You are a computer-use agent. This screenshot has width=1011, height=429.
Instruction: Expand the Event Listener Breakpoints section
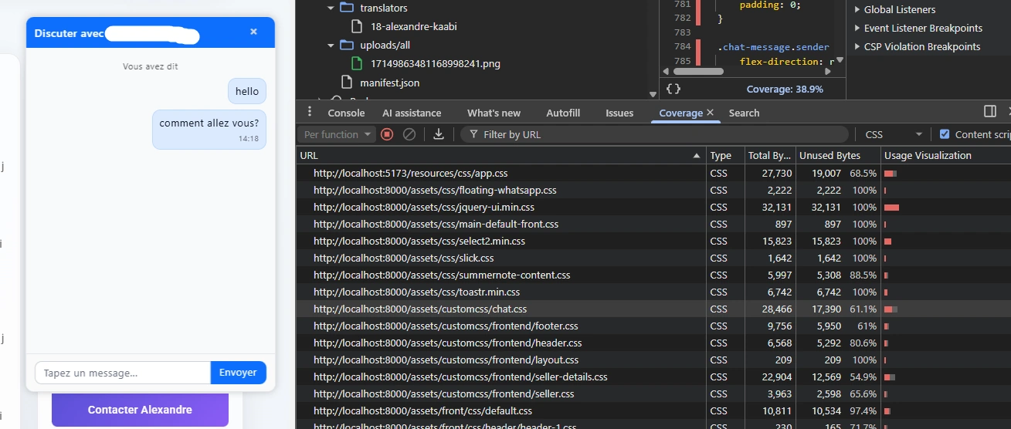pyautogui.click(x=857, y=28)
